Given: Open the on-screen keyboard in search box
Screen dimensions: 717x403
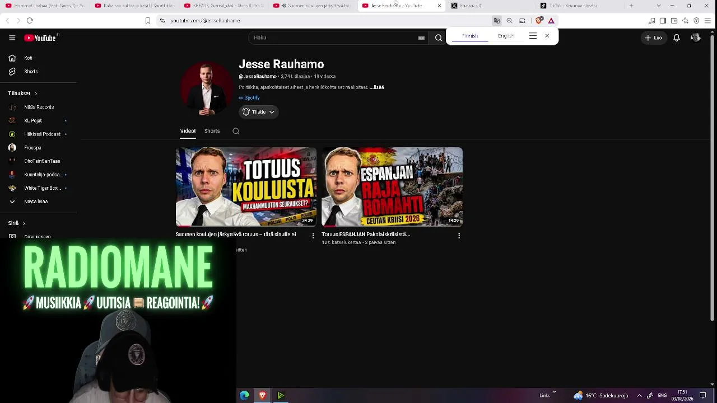Looking at the screenshot, I should tap(421, 38).
